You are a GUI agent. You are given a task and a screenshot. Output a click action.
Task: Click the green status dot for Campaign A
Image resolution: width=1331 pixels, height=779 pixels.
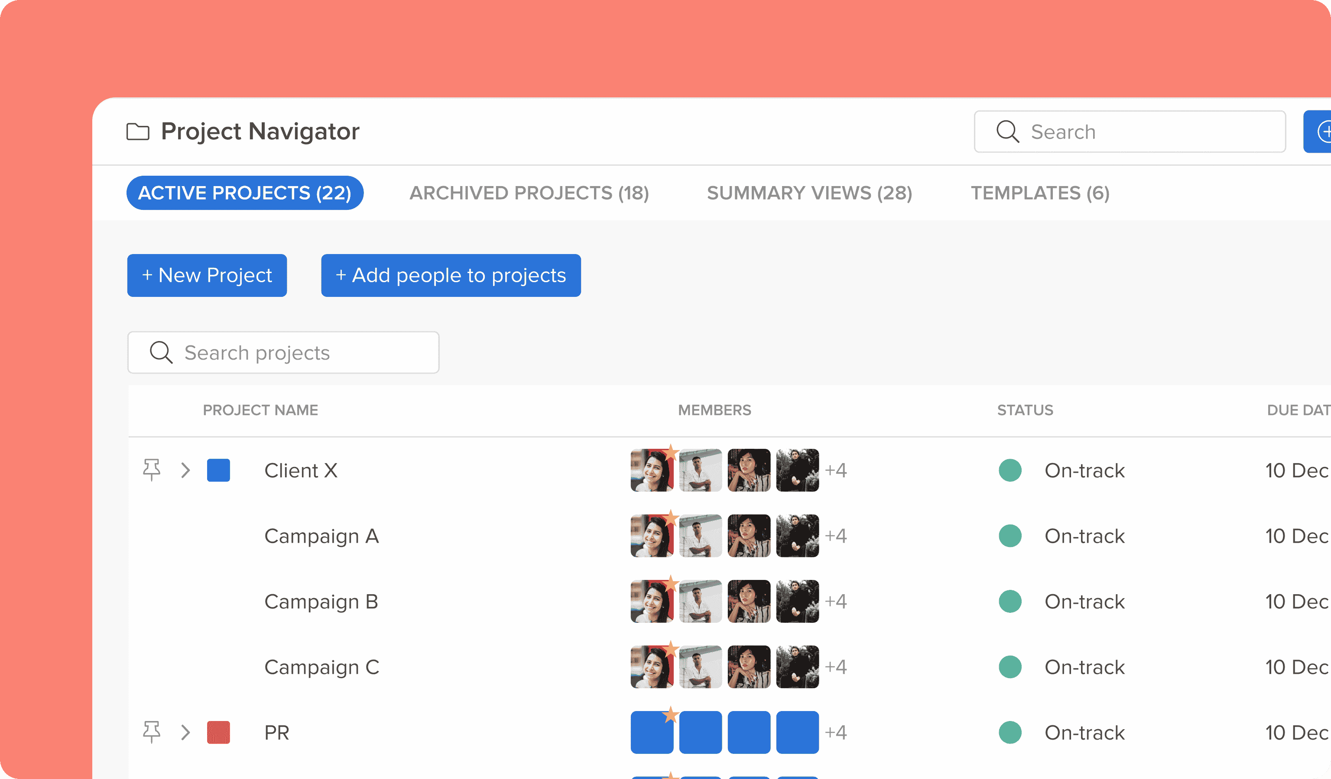pyautogui.click(x=1010, y=536)
